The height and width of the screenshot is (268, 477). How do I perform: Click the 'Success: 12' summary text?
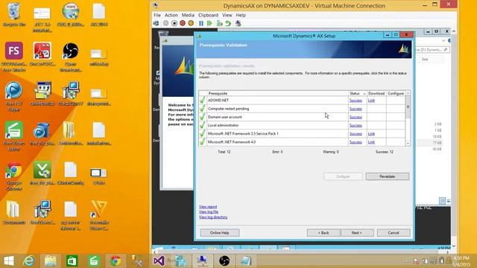[x=385, y=152]
